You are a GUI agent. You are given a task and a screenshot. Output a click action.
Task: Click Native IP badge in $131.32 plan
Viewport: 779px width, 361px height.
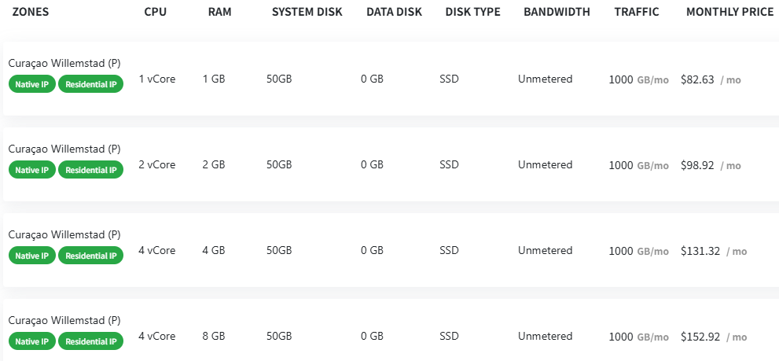32,256
